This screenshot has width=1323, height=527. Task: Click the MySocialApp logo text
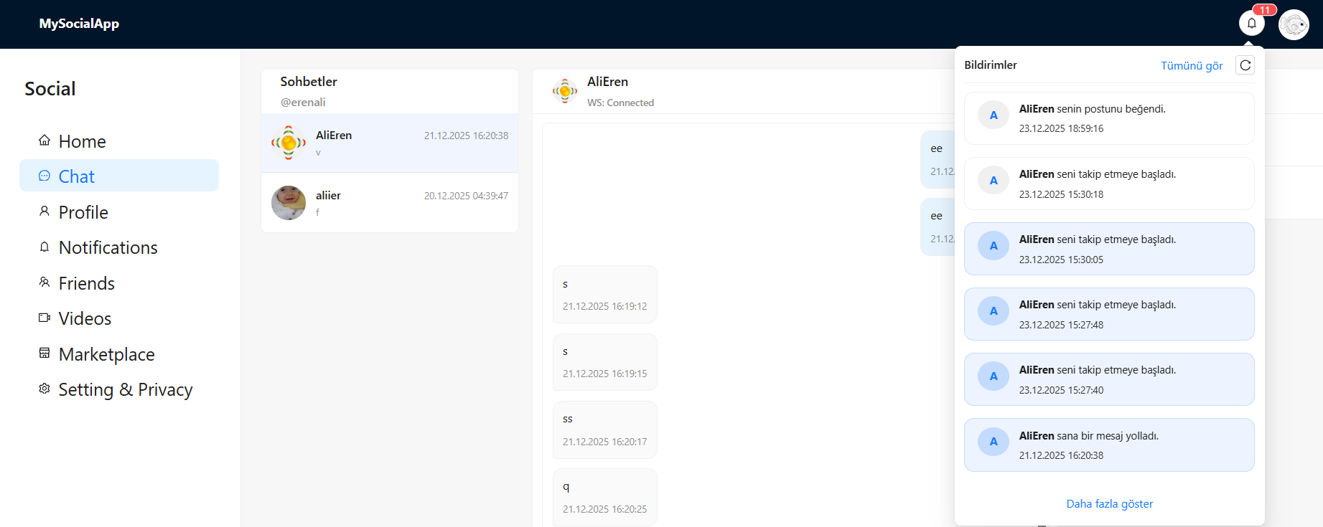click(x=79, y=24)
